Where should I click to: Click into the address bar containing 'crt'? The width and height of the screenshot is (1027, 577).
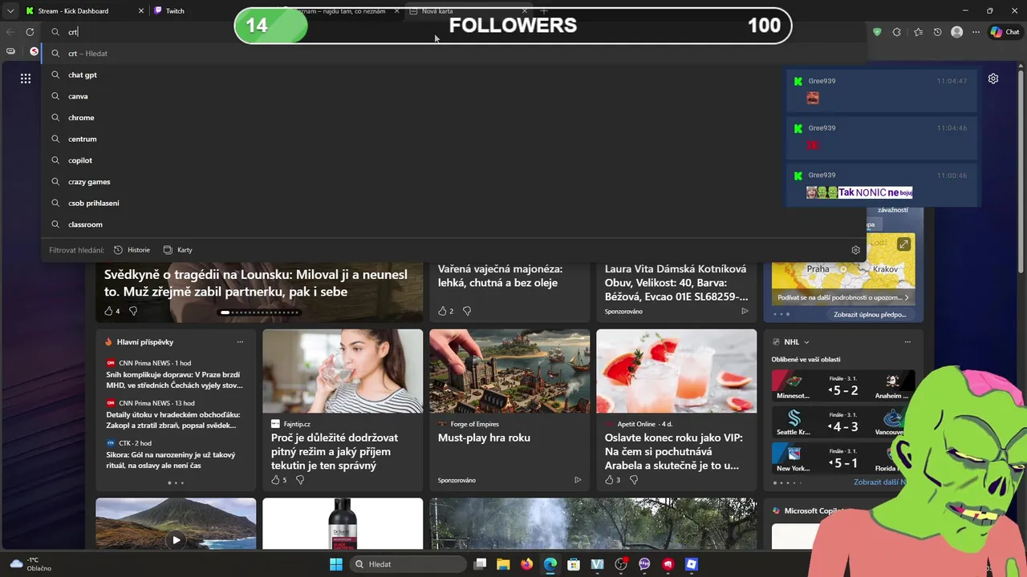pyautogui.click(x=453, y=32)
